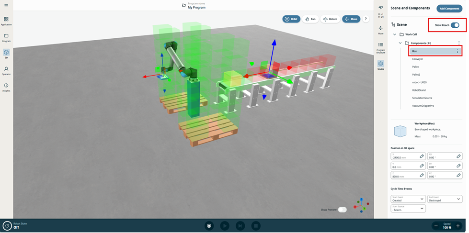Select robot - UR20 in component list
This screenshot has height=233, width=469.
coord(419,82)
